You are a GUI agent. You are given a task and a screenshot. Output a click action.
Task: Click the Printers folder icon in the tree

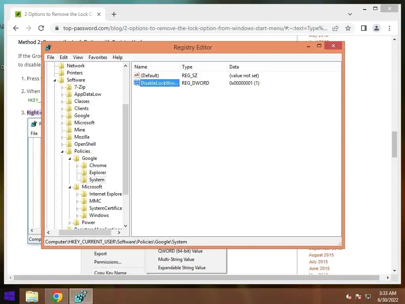(x=62, y=73)
